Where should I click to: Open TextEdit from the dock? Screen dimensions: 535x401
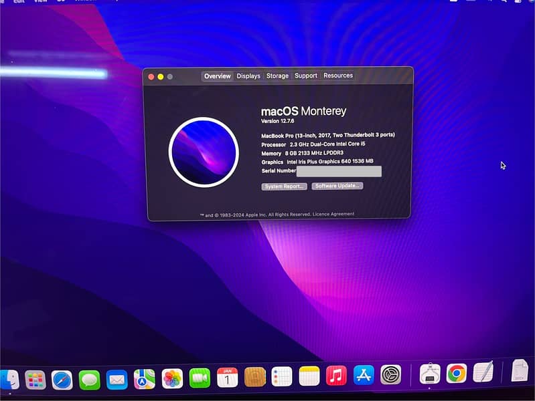click(x=483, y=372)
